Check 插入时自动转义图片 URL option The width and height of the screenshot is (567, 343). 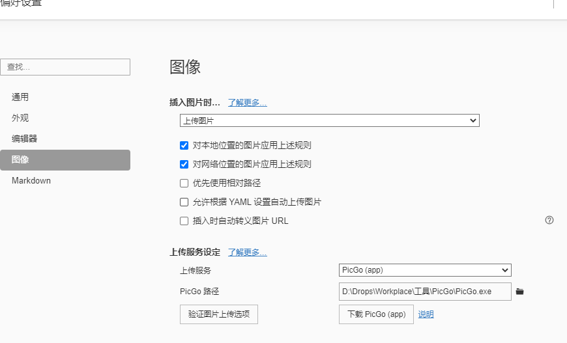coord(184,221)
